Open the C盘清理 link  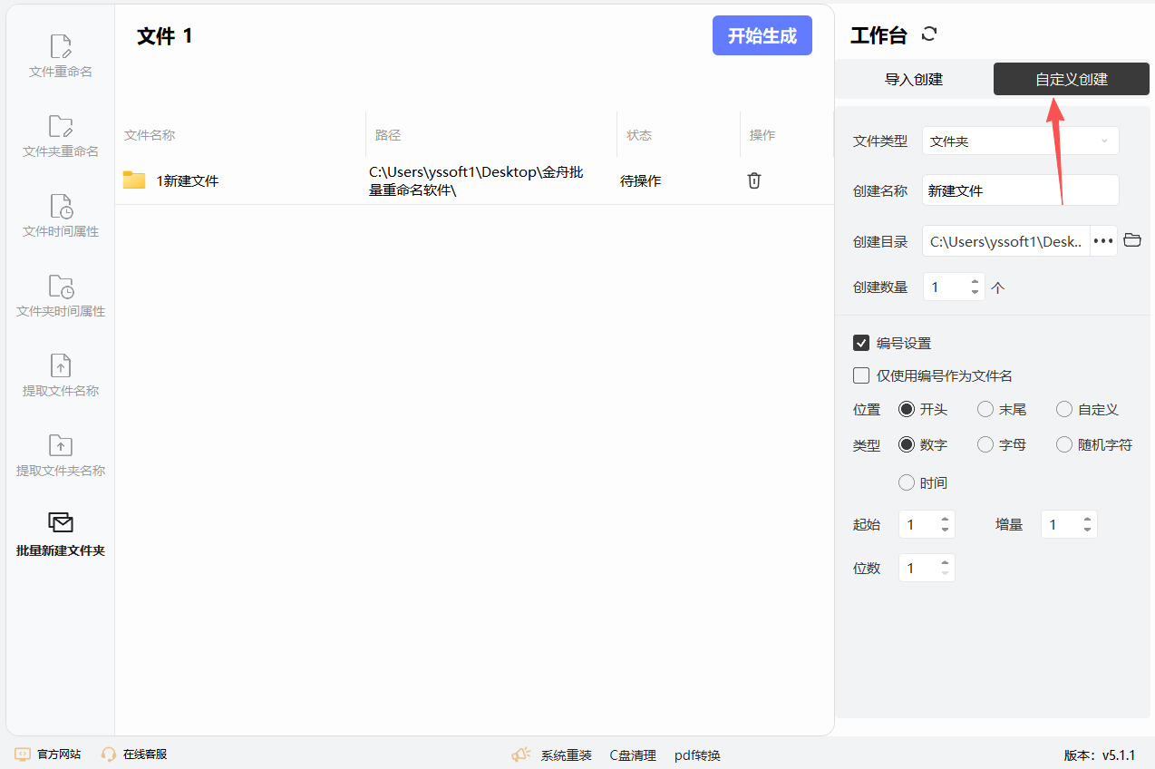click(x=633, y=755)
